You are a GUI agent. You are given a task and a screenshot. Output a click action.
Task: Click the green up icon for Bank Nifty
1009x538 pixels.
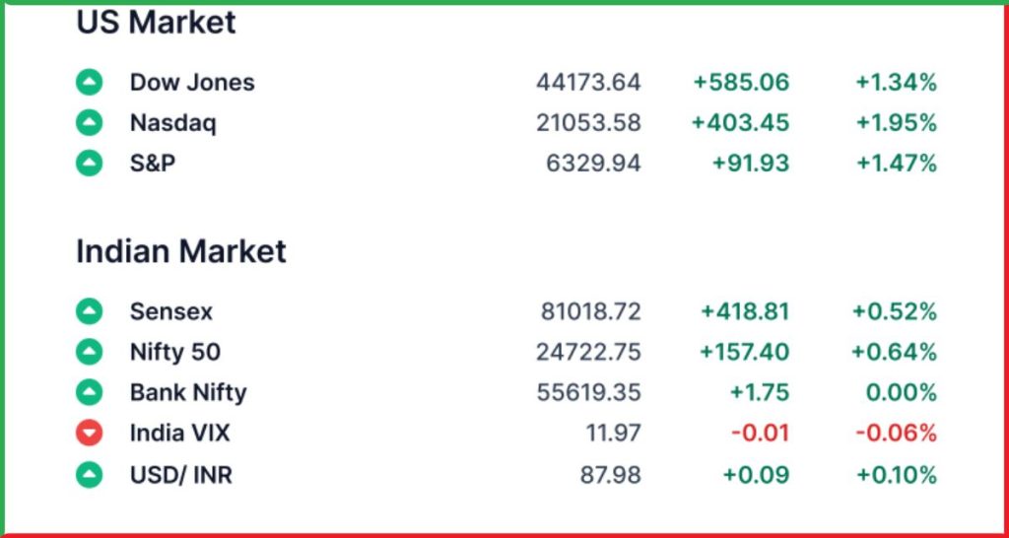(89, 392)
